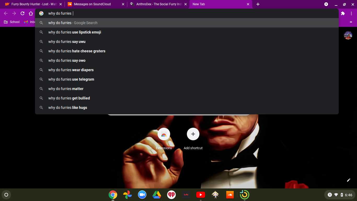Switch to Furry Bounty Hunter Wattpad tab
The image size is (357, 201).
(x=33, y=4)
